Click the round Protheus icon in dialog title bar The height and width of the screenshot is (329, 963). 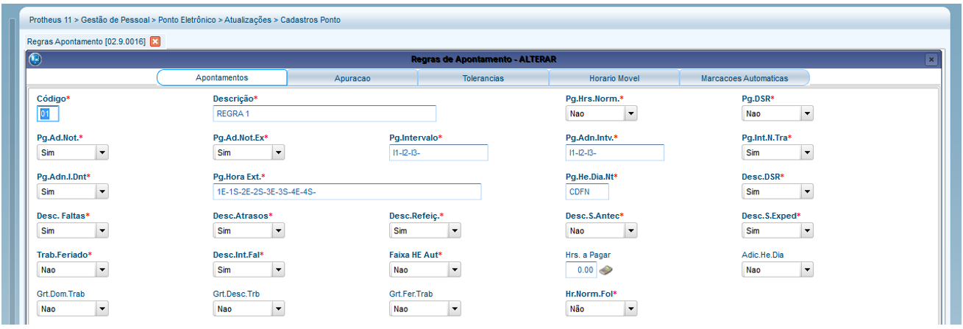[35, 59]
